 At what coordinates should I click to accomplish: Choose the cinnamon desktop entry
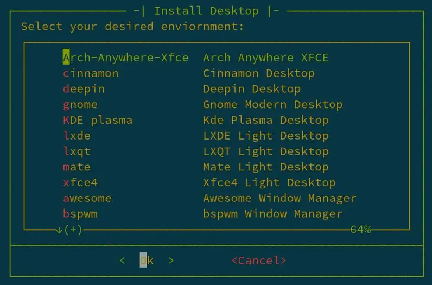(x=91, y=73)
